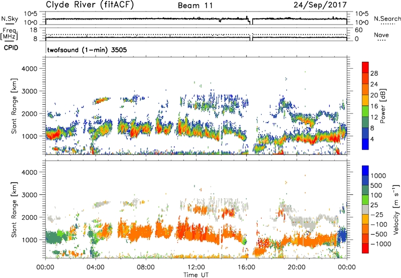Click the '20' label on Power color bar
Image resolution: width=401 pixels, height=278 pixels.
374,95
